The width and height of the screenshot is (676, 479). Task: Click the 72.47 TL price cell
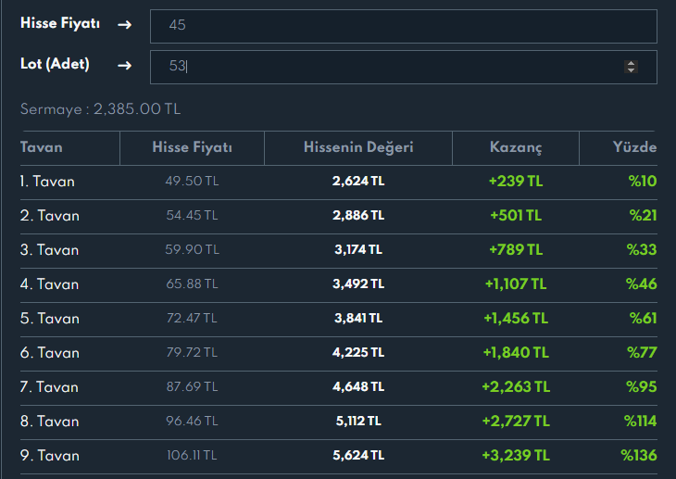click(x=193, y=318)
